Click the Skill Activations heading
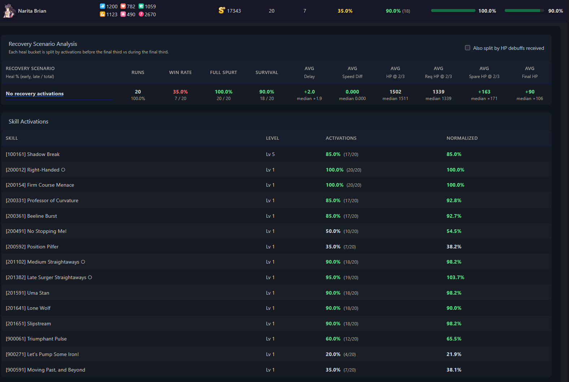Screen dimensions: 569x382 (x=29, y=122)
